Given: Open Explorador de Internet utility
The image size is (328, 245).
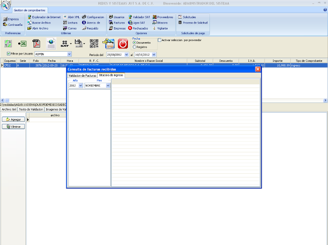Looking at the screenshot, I should click(44, 17).
